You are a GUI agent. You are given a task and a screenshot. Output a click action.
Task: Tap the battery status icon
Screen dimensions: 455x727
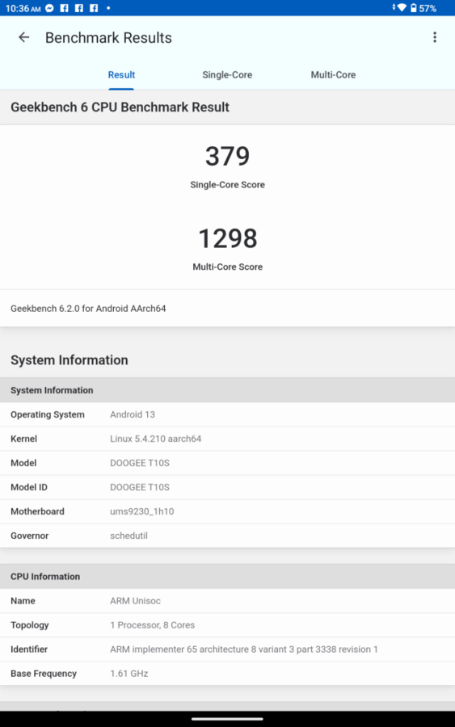click(413, 8)
